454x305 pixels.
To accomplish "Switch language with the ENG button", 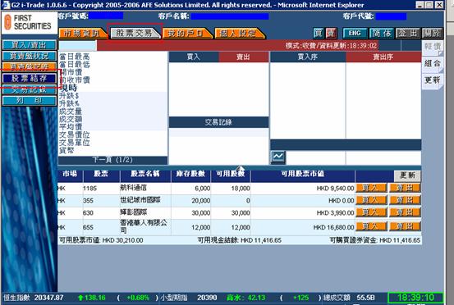I will pyautogui.click(x=355, y=34).
